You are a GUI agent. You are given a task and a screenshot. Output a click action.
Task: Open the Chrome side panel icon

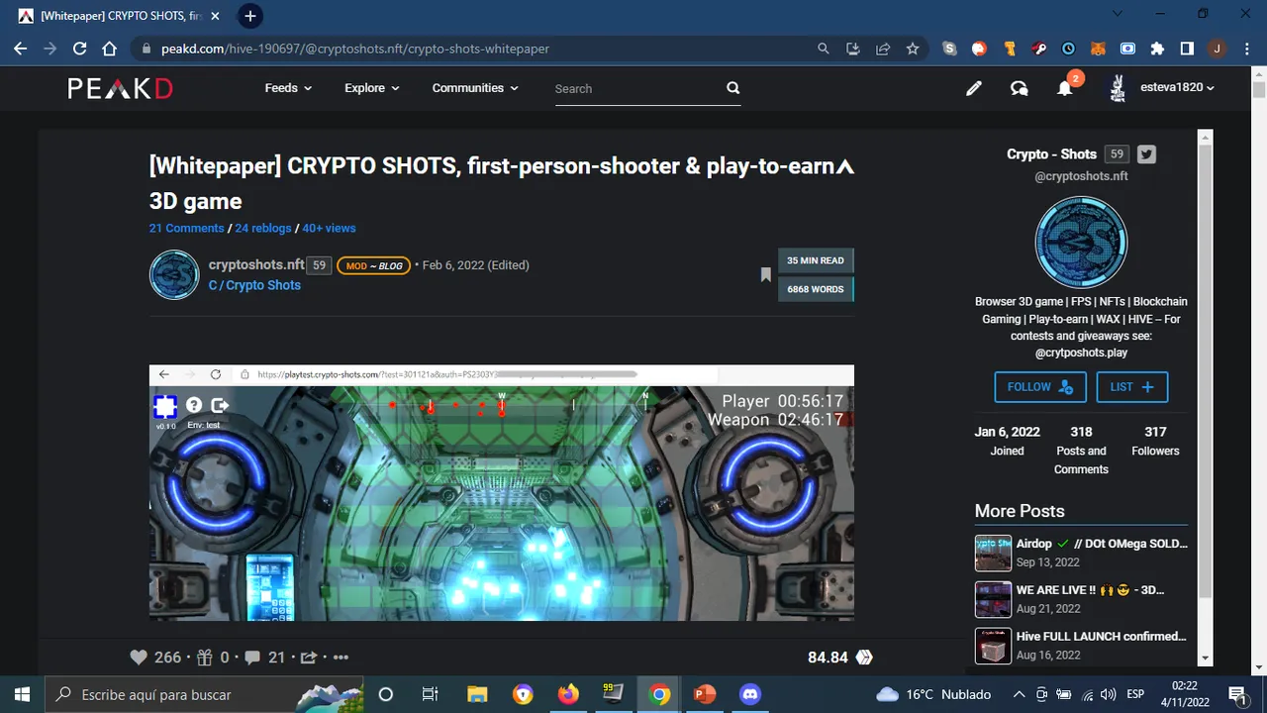coord(1187,48)
